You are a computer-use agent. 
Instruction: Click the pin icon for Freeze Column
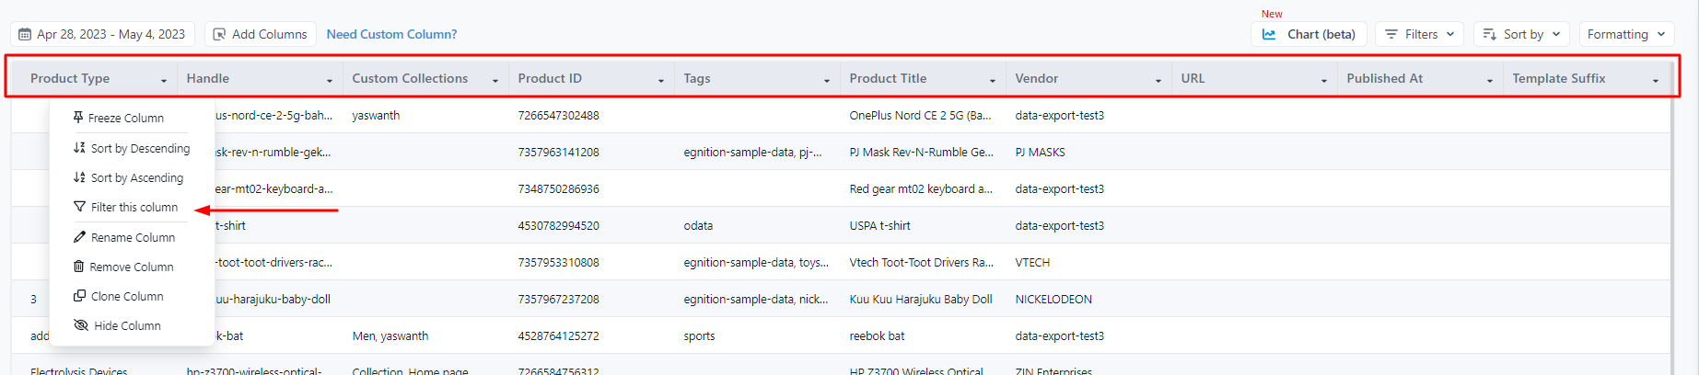pyautogui.click(x=78, y=118)
